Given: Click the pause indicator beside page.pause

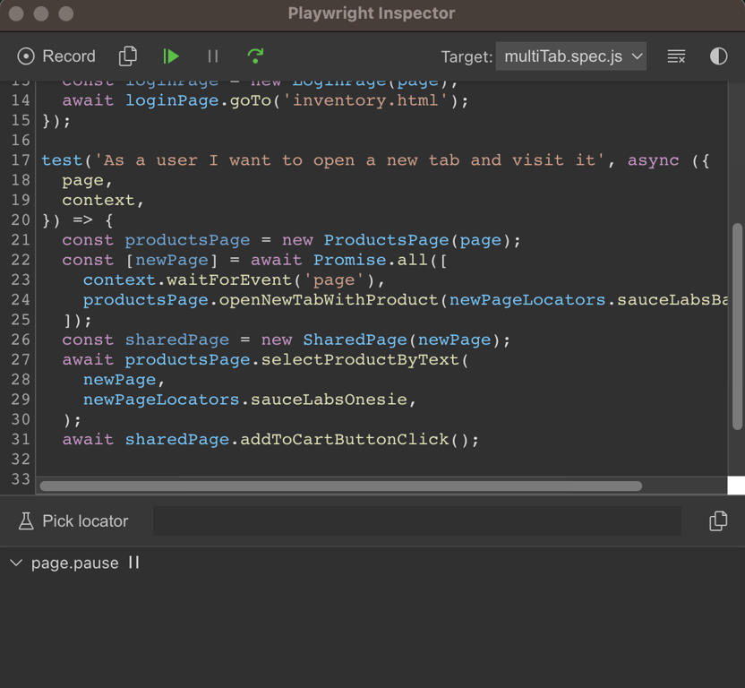Looking at the screenshot, I should pos(133,563).
